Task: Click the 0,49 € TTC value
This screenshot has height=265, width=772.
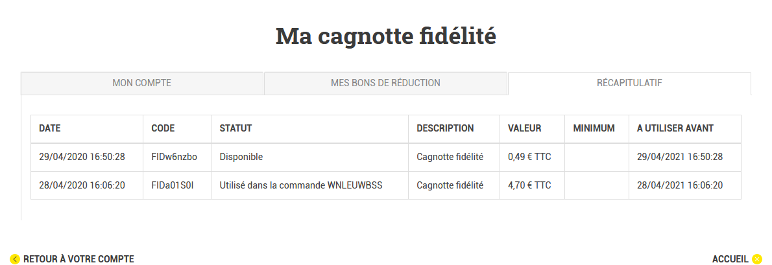Action: (529, 157)
